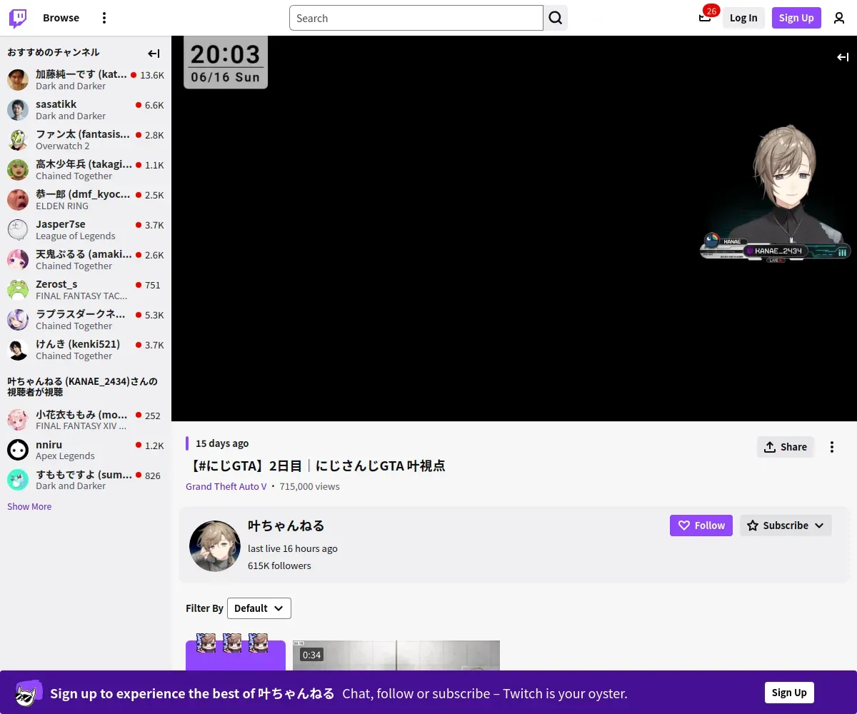Image resolution: width=857 pixels, height=714 pixels.
Task: Open the user profile icon menu
Action: (839, 18)
